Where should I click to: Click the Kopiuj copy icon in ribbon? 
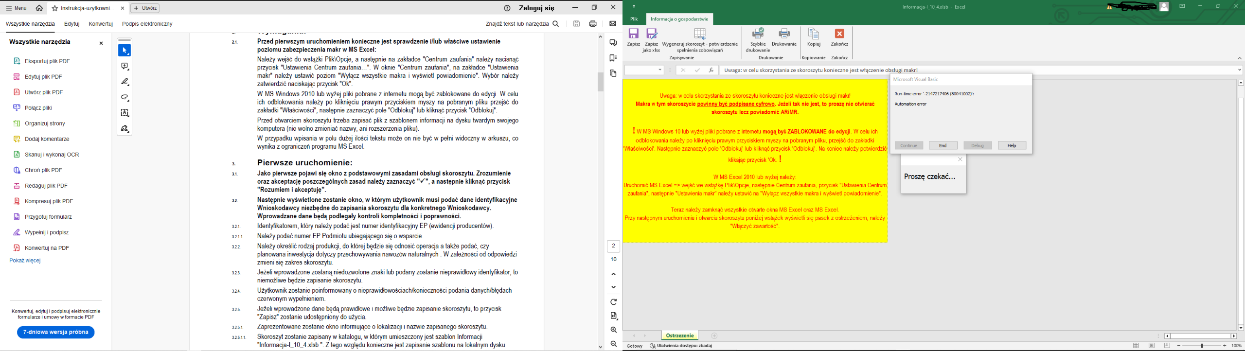click(x=814, y=34)
